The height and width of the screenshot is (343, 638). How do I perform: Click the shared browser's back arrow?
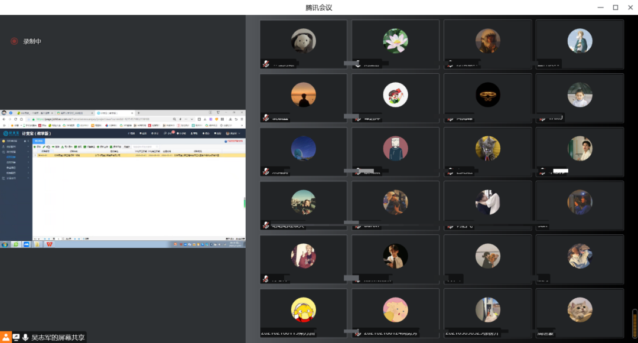coord(4,119)
